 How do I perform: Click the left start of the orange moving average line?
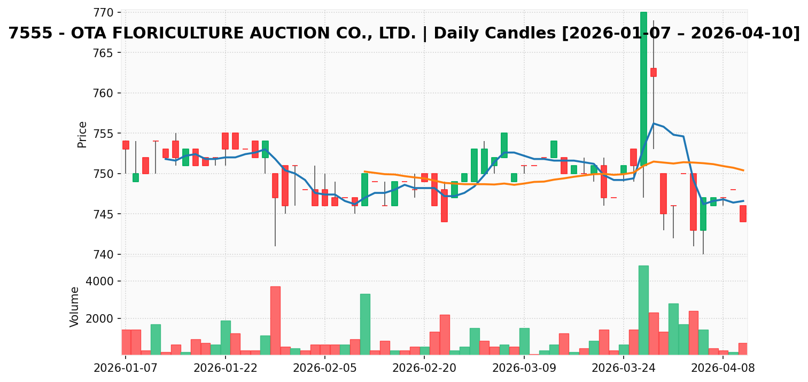tap(364, 171)
